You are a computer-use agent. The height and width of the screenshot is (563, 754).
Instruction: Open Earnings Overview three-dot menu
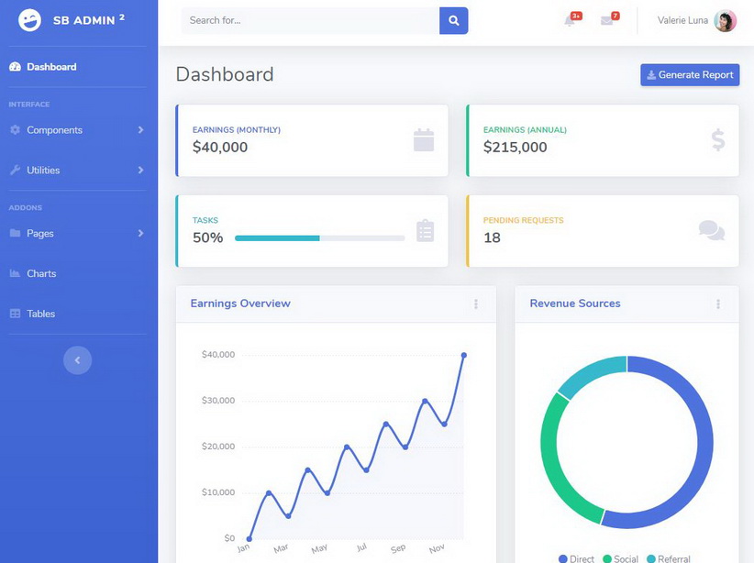tap(475, 304)
